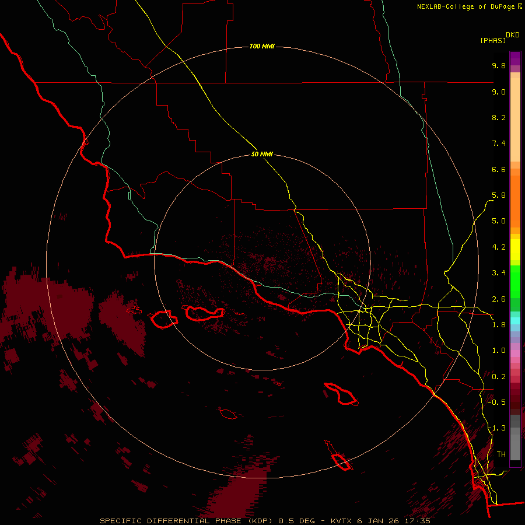Screen dimensions: 525x525
Task: Click the 1.8 value on the scale
Action: (499, 325)
